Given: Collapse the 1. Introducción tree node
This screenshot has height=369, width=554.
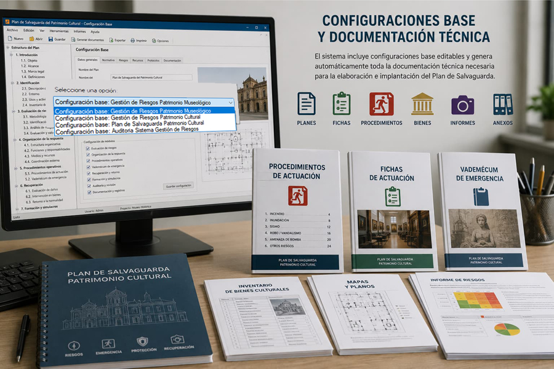Looking at the screenshot, I should [12, 55].
